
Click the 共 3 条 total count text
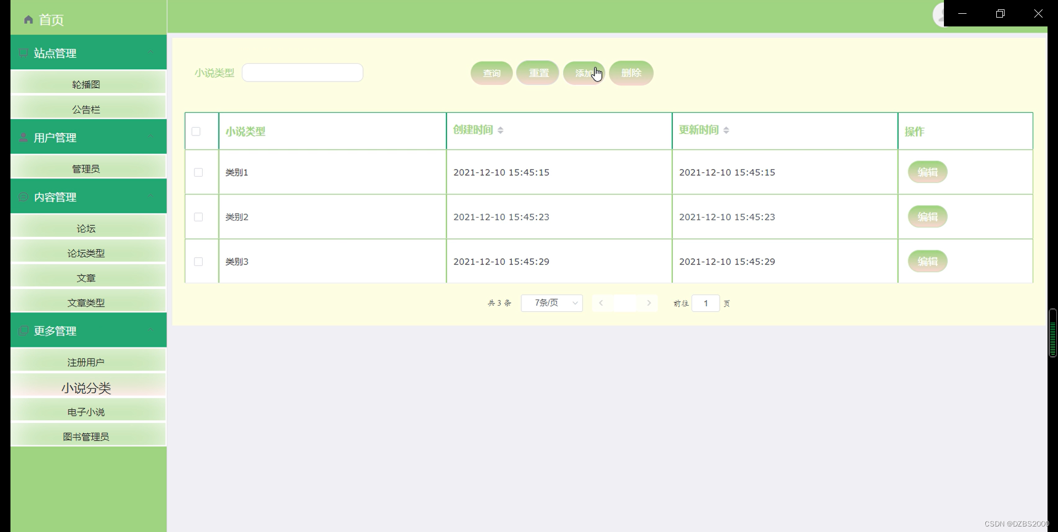coord(499,303)
